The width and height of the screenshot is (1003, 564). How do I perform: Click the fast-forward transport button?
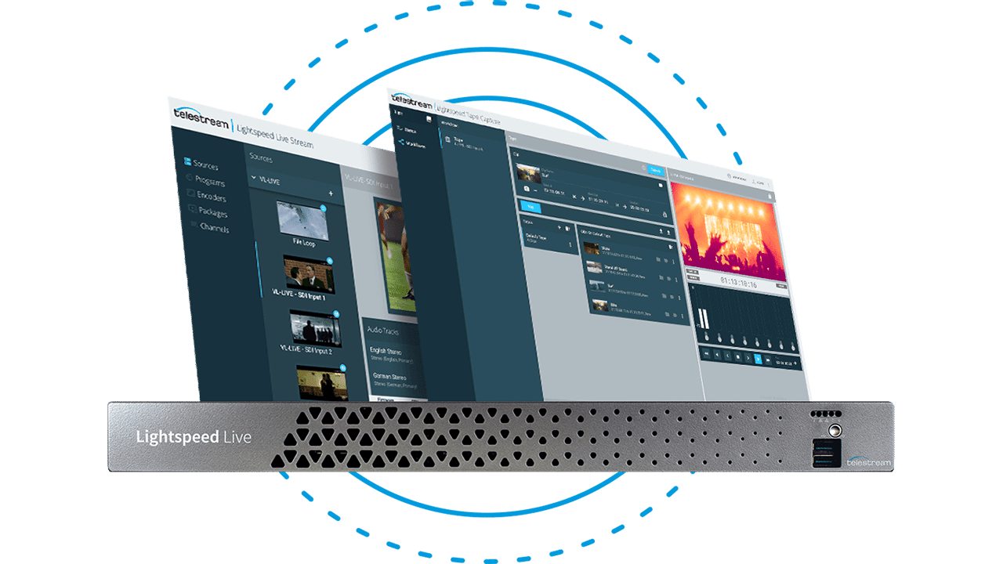coord(768,360)
